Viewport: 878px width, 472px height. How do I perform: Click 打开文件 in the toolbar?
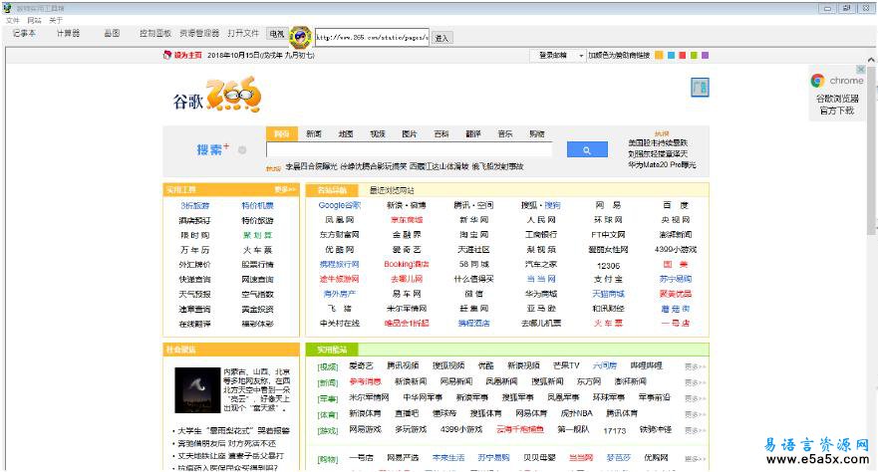point(243,34)
